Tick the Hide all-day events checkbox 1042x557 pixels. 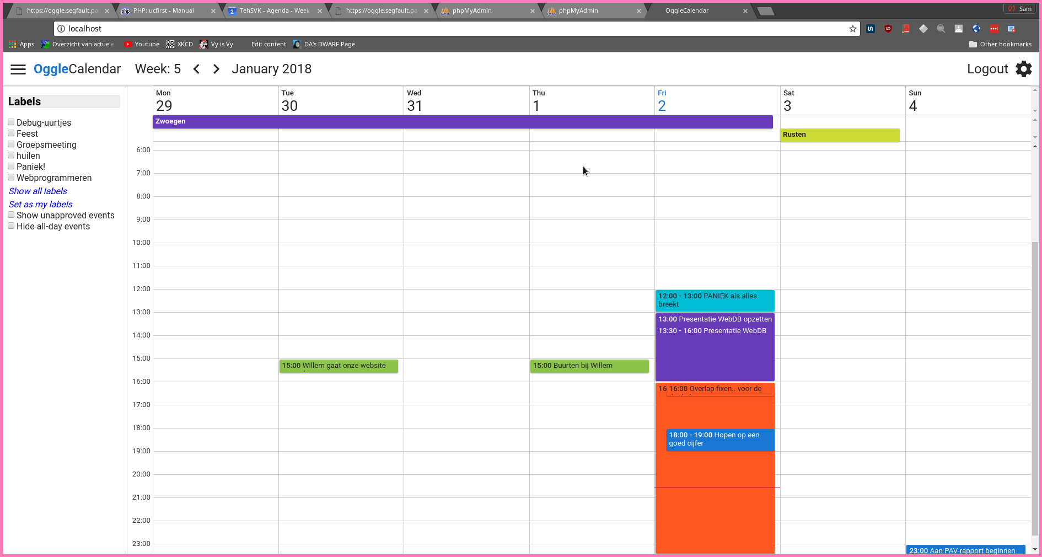[11, 226]
